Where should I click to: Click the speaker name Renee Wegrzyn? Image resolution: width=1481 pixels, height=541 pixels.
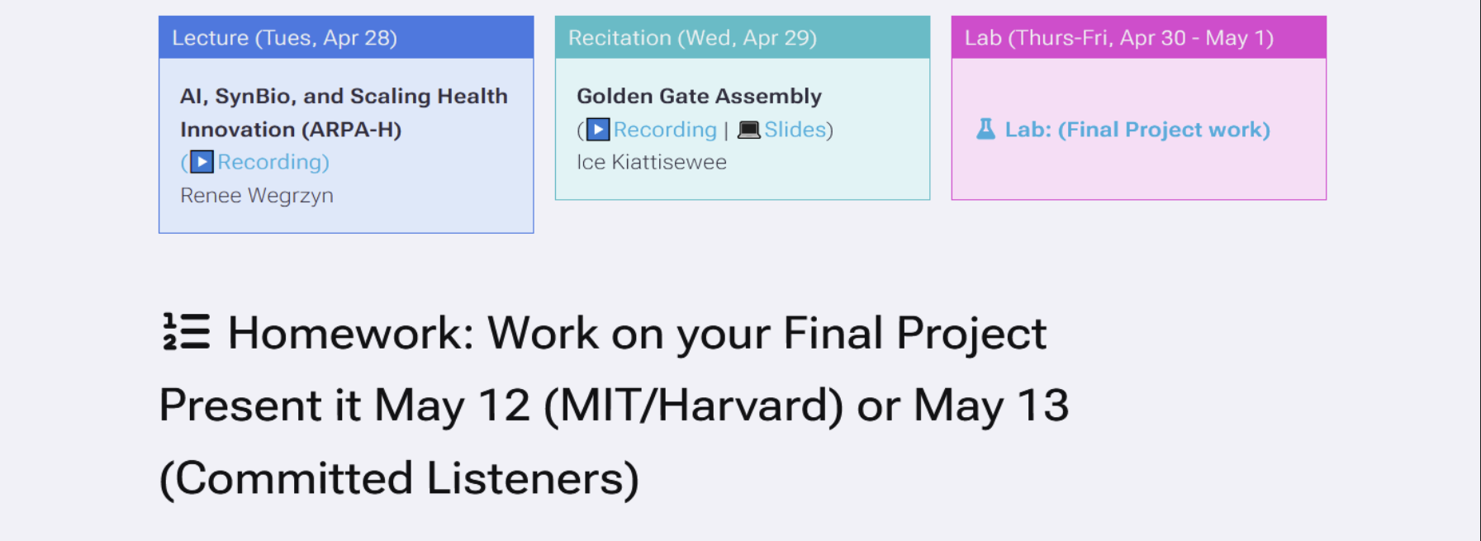tap(257, 196)
